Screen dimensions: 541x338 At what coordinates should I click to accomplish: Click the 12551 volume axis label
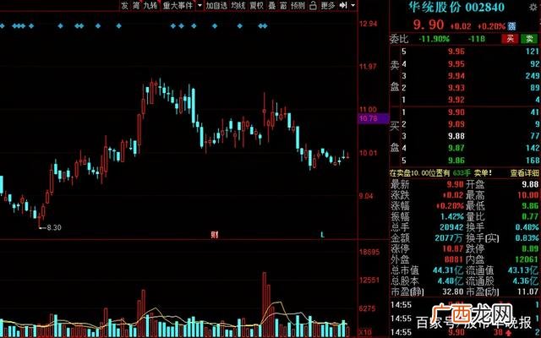tap(369, 280)
